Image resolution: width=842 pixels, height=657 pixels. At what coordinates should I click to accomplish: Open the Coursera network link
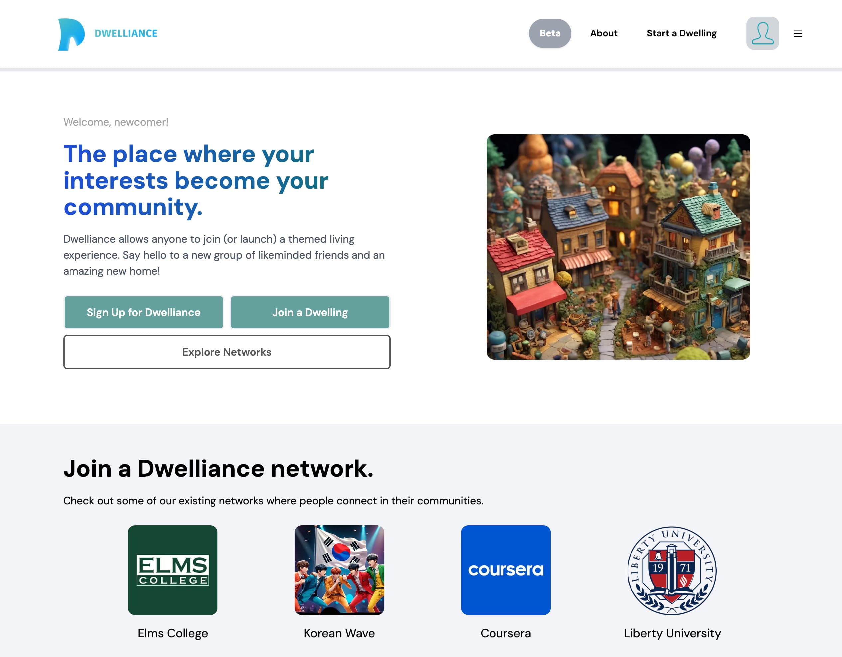pyautogui.click(x=505, y=633)
